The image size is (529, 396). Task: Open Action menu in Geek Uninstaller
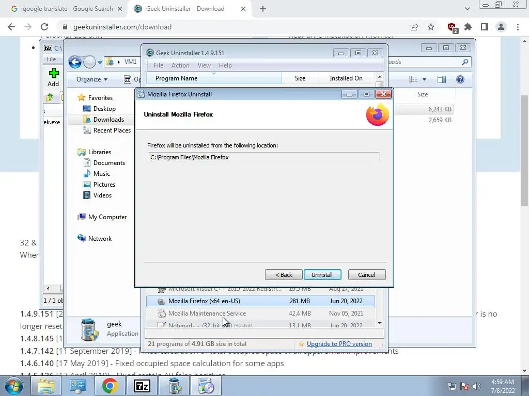click(180, 65)
